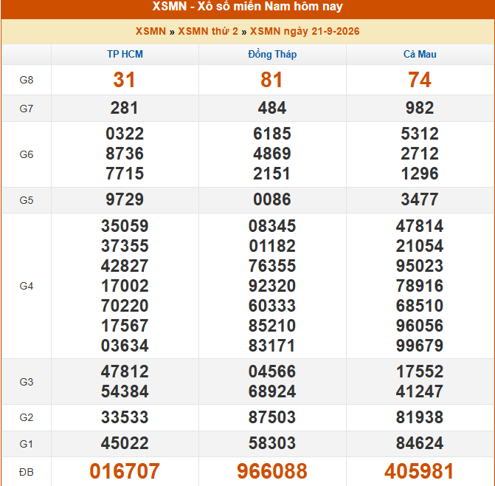This screenshot has width=495, height=486.
Task: Click G3 number 41247
Action: [420, 391]
